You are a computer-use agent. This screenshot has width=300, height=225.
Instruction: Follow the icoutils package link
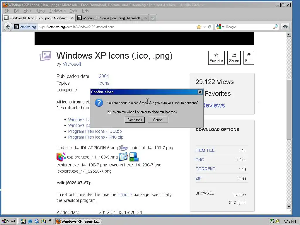click(125, 195)
